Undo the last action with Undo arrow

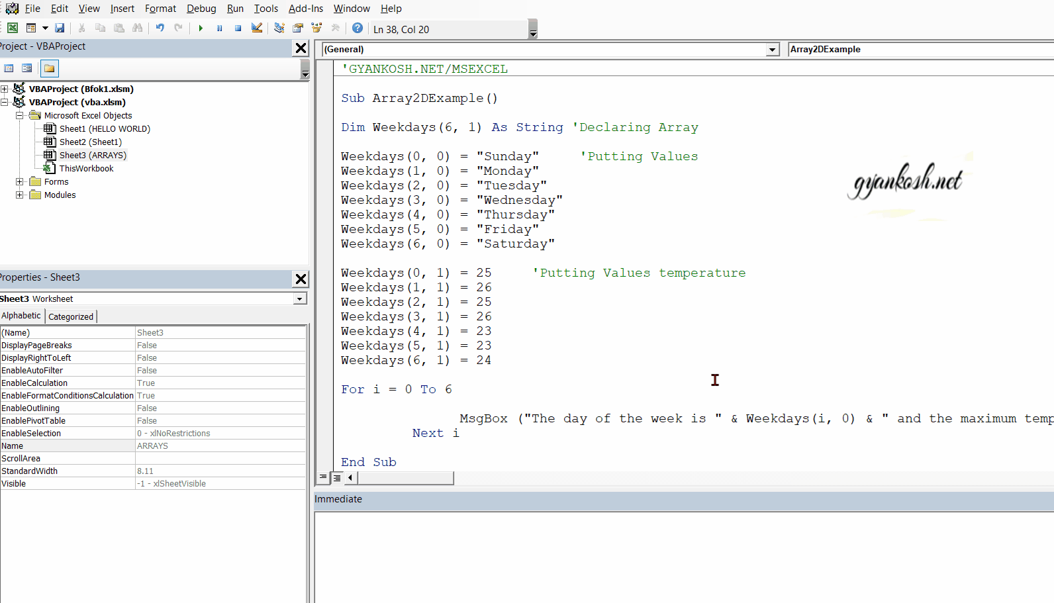point(160,28)
